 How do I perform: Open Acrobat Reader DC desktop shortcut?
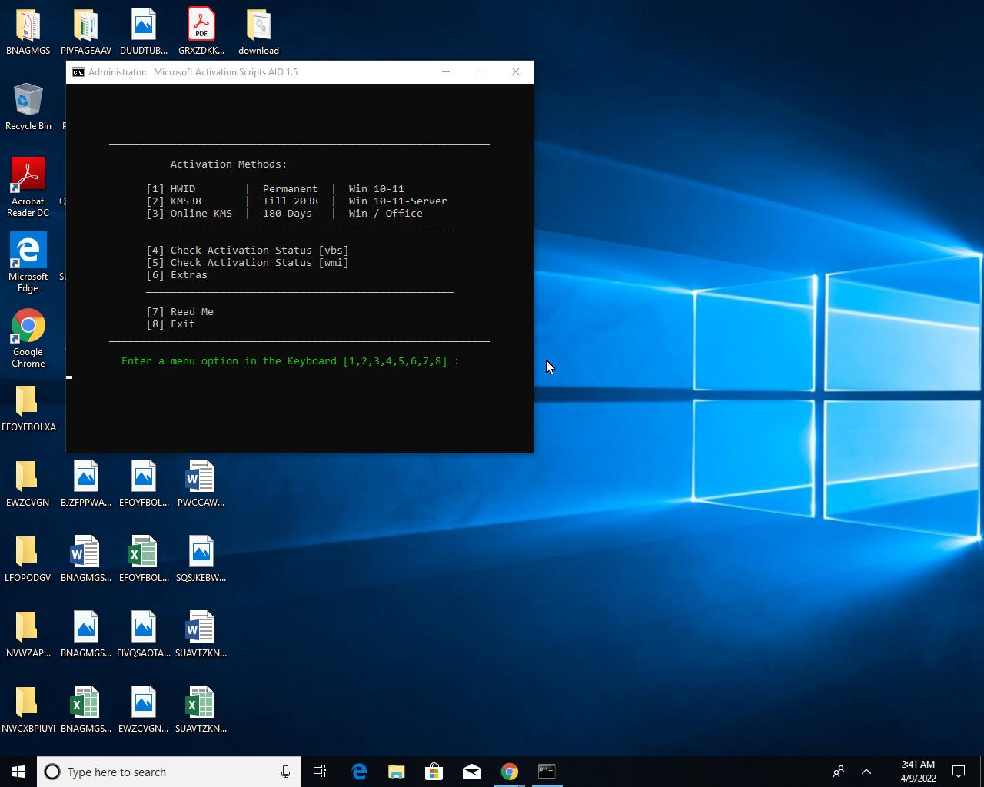point(28,187)
